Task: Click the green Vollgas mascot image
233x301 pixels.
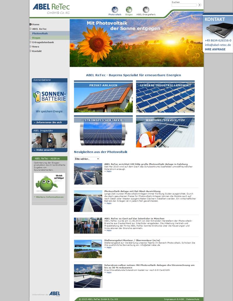Action: 50,183
